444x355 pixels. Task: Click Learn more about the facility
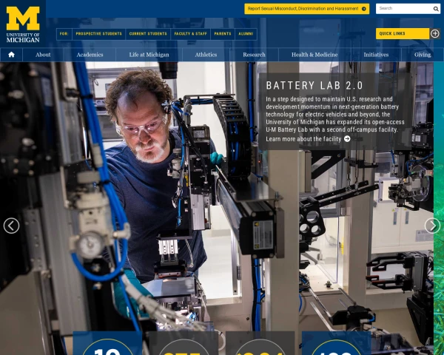point(303,139)
